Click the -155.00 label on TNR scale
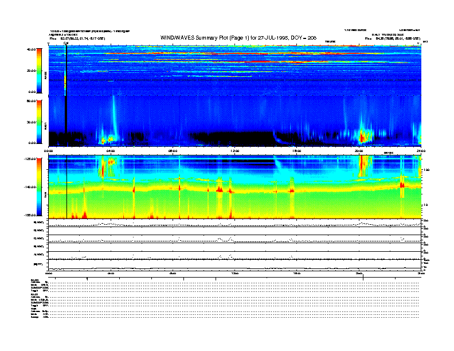454x351 pixels. tap(30, 215)
